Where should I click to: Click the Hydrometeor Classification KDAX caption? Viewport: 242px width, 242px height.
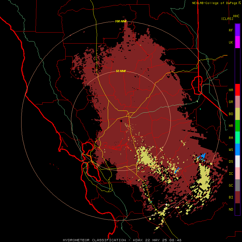click(122, 240)
